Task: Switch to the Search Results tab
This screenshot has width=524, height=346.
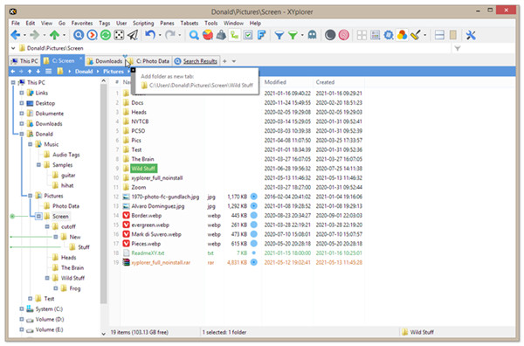Action: [x=196, y=61]
